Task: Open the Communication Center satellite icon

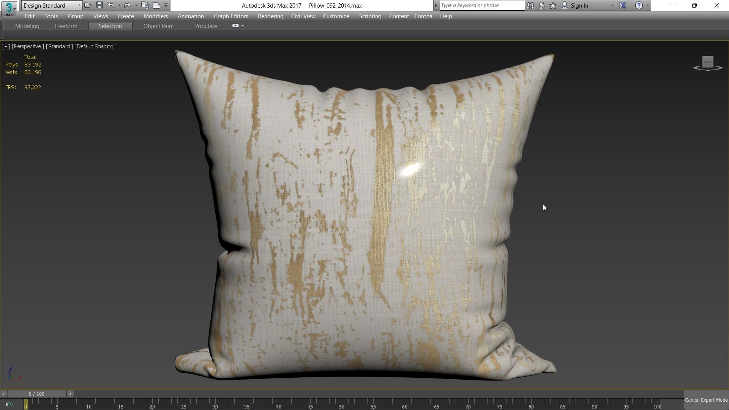Action: point(542,5)
